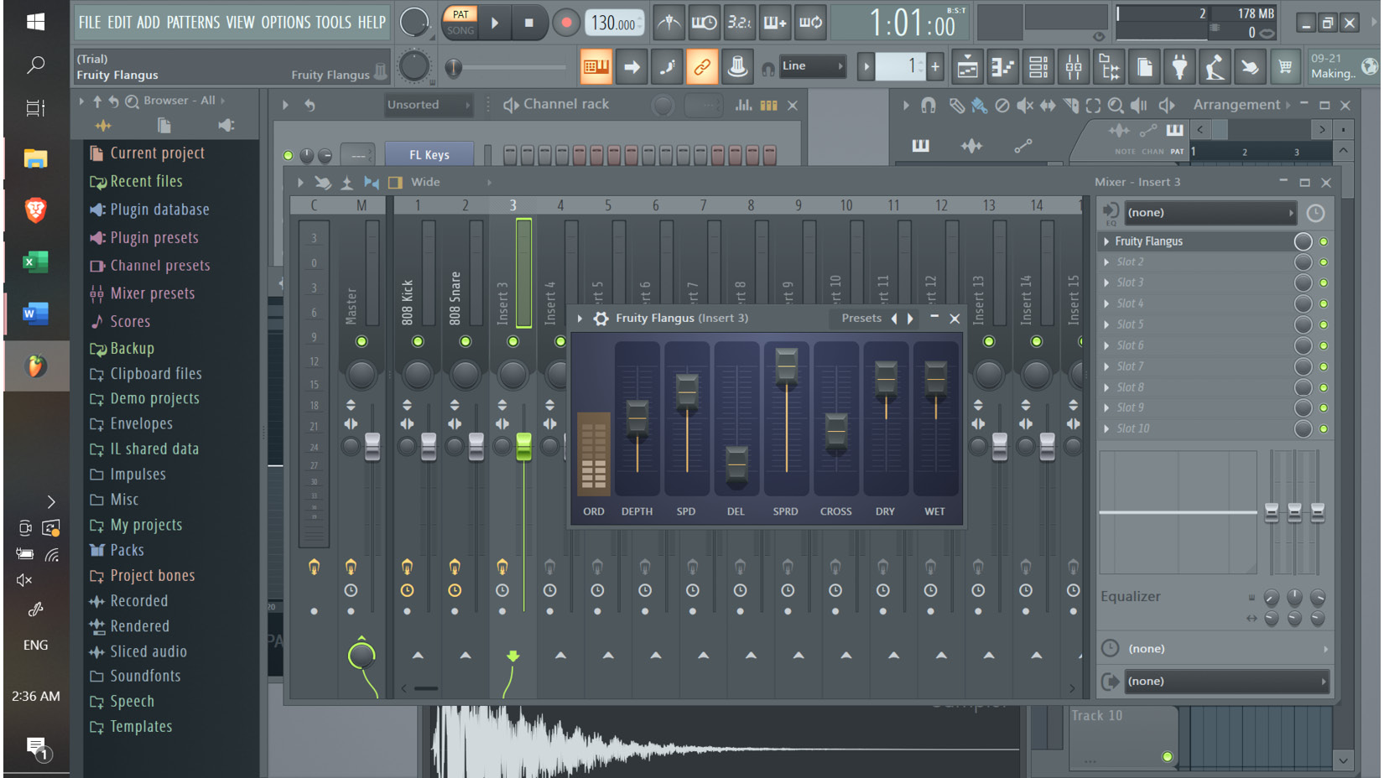Click the Channel rack graph editor icon
Image resolution: width=1384 pixels, height=778 pixels.
click(744, 105)
